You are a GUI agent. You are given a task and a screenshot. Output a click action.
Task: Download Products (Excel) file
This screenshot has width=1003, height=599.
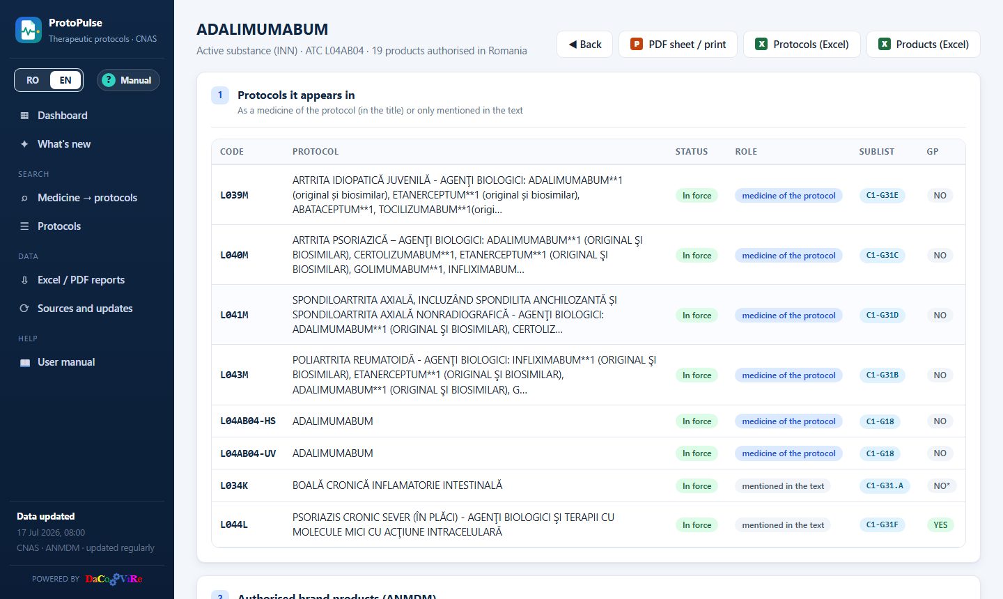(923, 44)
